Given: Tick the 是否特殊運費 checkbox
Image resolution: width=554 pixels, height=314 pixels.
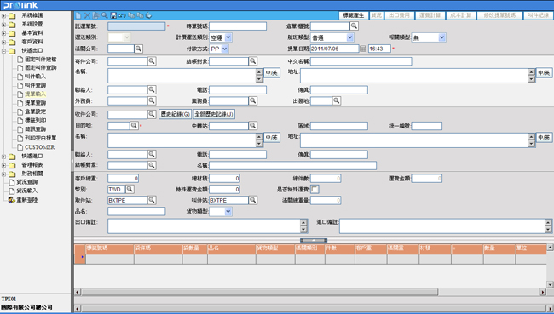Looking at the screenshot, I should pyautogui.click(x=315, y=189).
